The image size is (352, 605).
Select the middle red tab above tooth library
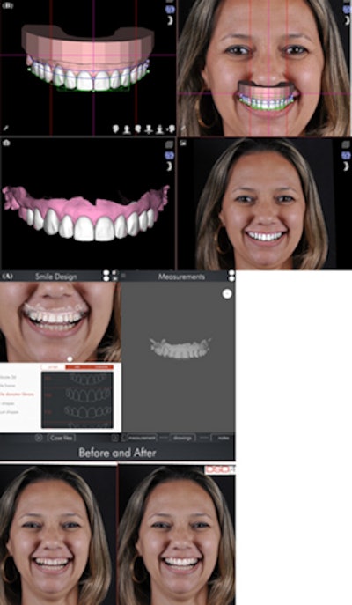tap(77, 367)
